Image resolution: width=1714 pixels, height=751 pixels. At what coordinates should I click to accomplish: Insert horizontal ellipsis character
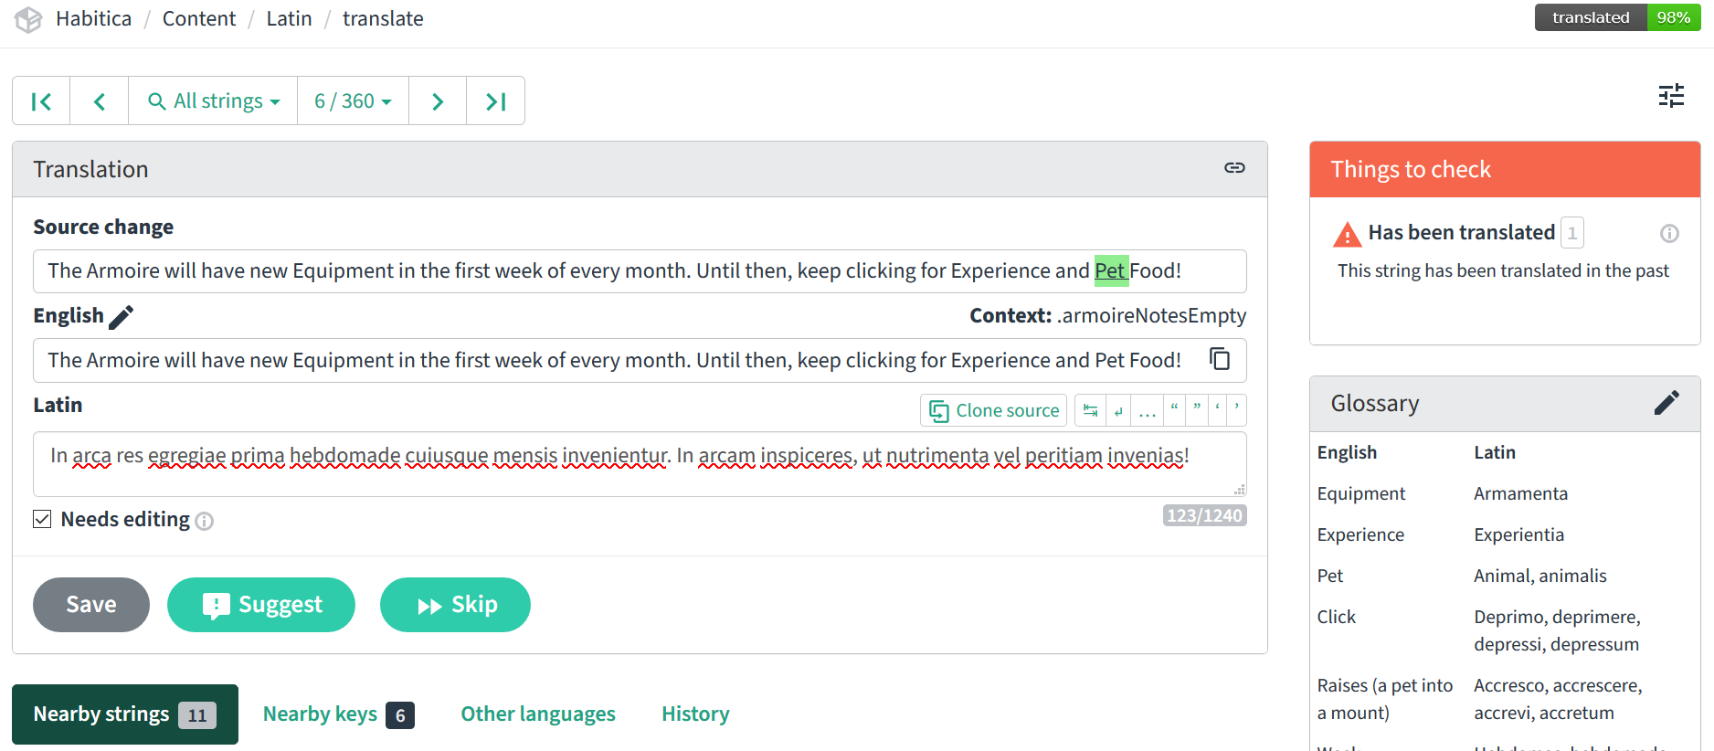pos(1148,411)
